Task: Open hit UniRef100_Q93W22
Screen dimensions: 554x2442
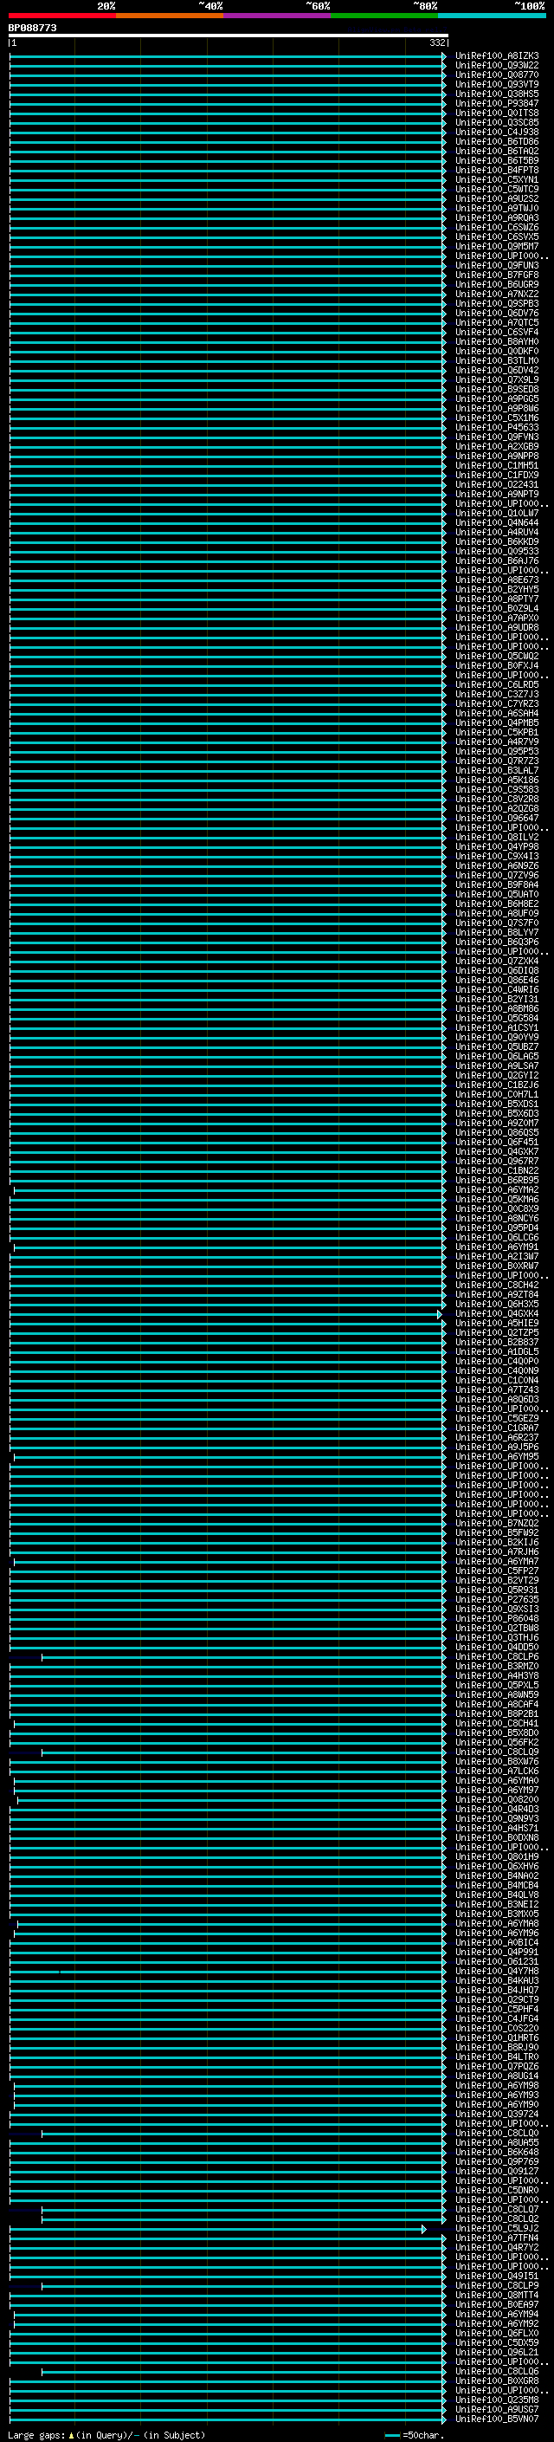Action: pos(497,67)
